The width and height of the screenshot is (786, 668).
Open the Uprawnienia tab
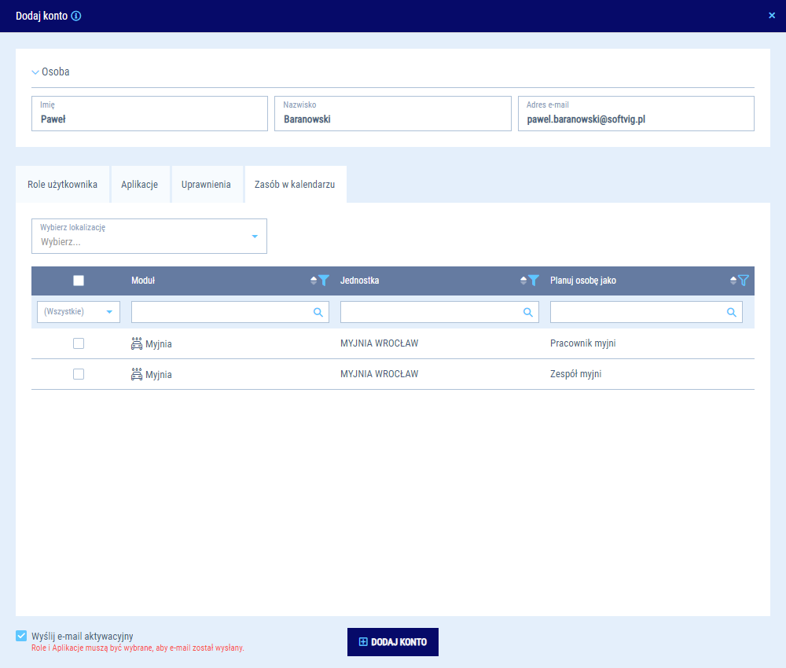click(206, 184)
